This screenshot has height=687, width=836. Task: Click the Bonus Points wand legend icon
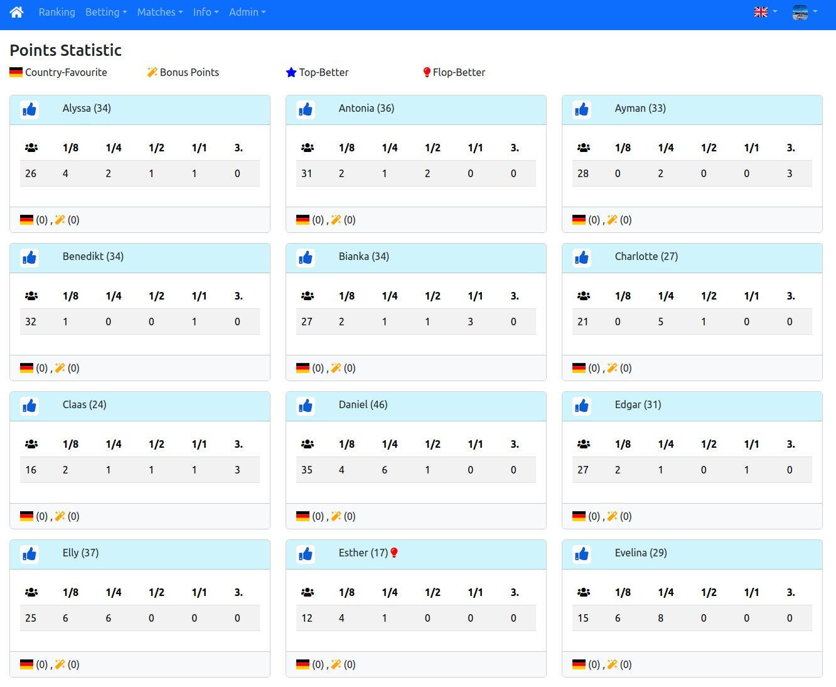point(152,72)
